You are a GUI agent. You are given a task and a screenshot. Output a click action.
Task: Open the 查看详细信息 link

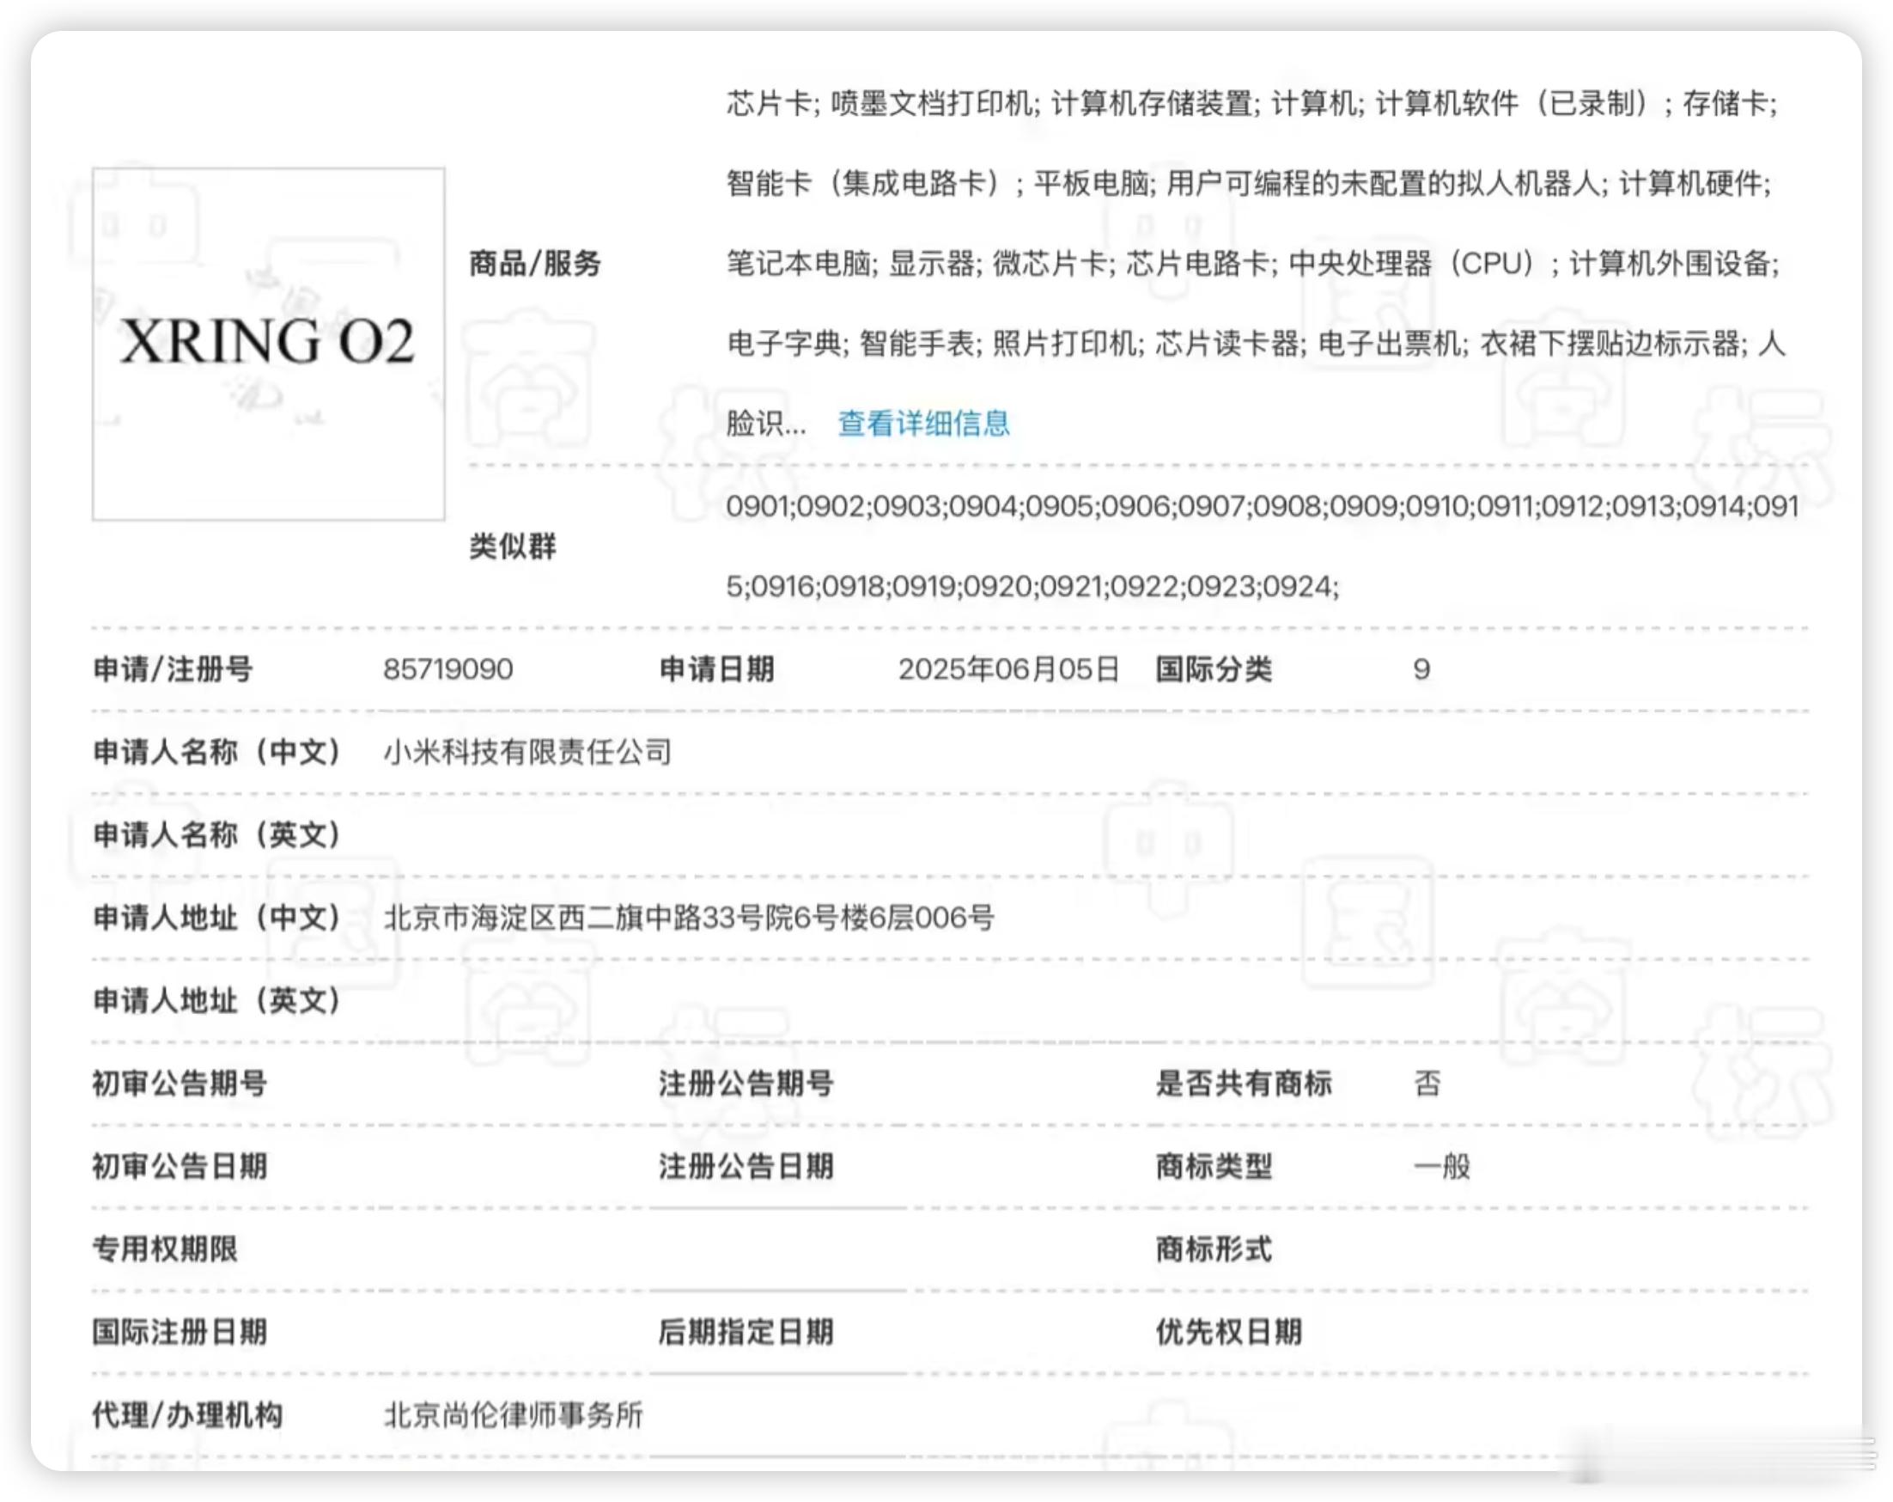pyautogui.click(x=923, y=424)
